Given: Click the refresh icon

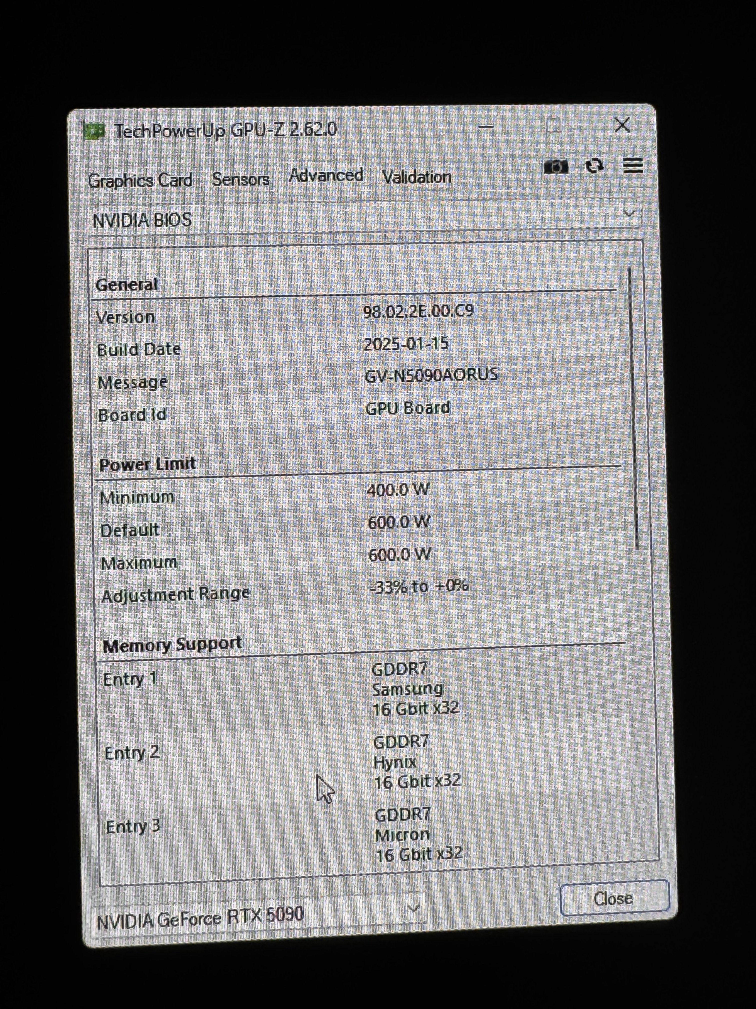Looking at the screenshot, I should (x=594, y=166).
